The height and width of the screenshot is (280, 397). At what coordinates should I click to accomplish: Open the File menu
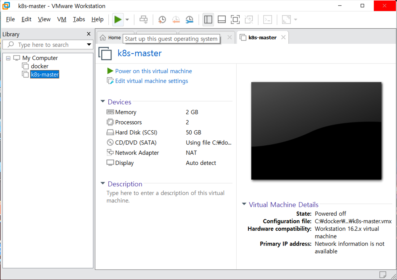[10, 19]
